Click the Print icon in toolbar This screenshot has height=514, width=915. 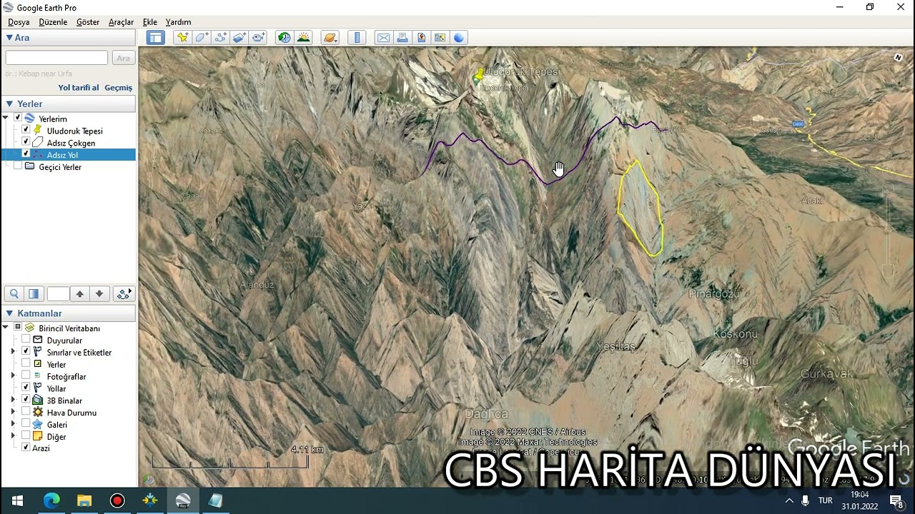tap(402, 38)
